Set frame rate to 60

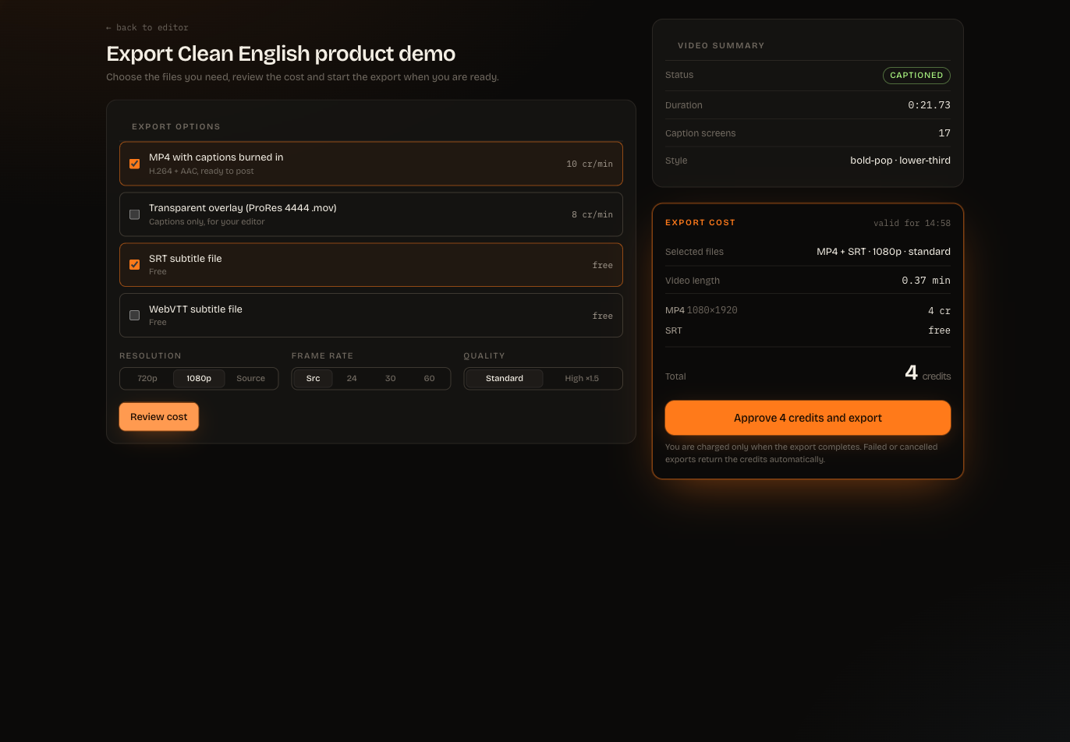[x=429, y=378]
